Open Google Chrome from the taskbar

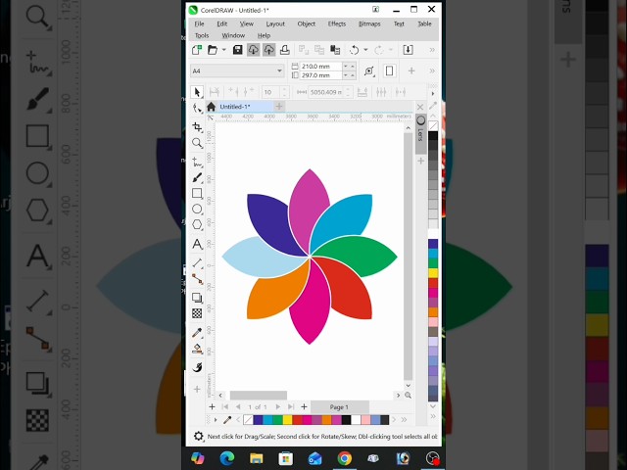344,458
